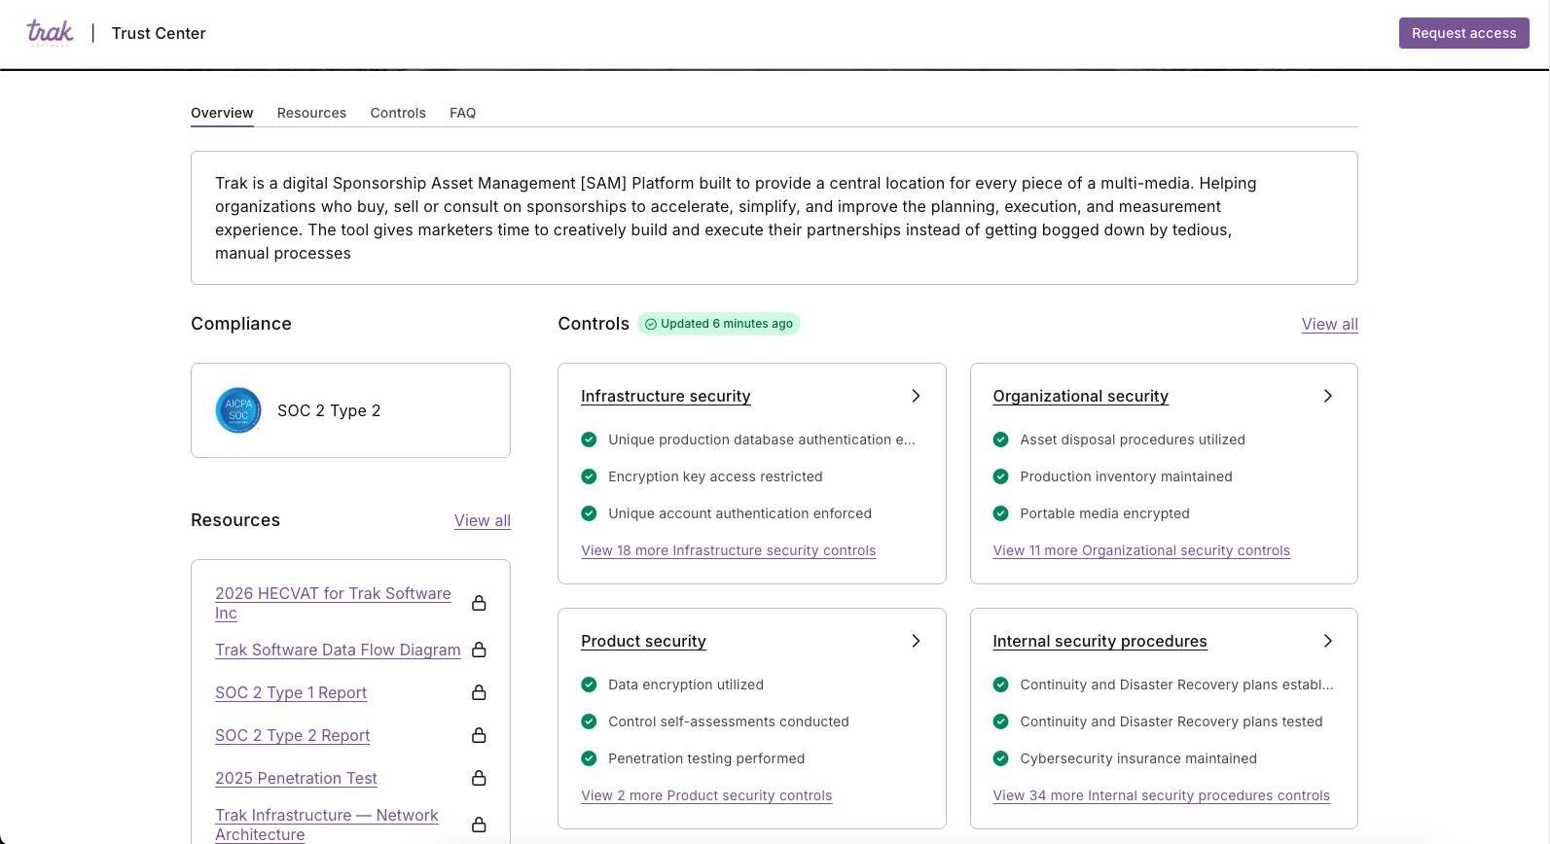Open the Organizational security heading link
Viewport: 1550px width, 844px height.
(1081, 396)
